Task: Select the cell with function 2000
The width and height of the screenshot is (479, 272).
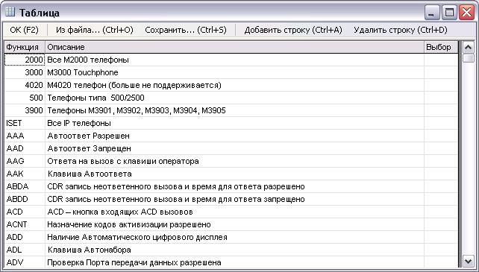Action: pos(25,60)
